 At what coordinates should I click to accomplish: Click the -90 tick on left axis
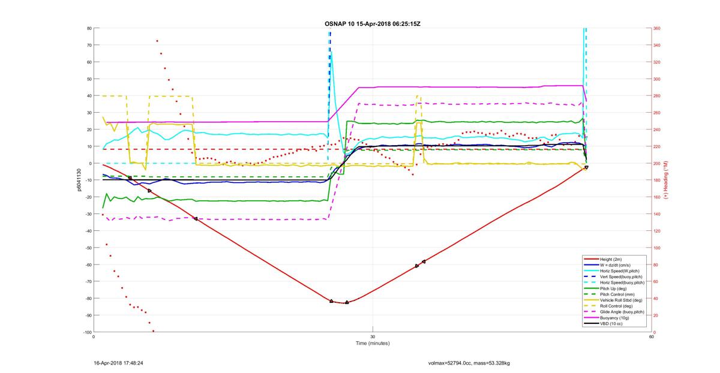coord(88,315)
